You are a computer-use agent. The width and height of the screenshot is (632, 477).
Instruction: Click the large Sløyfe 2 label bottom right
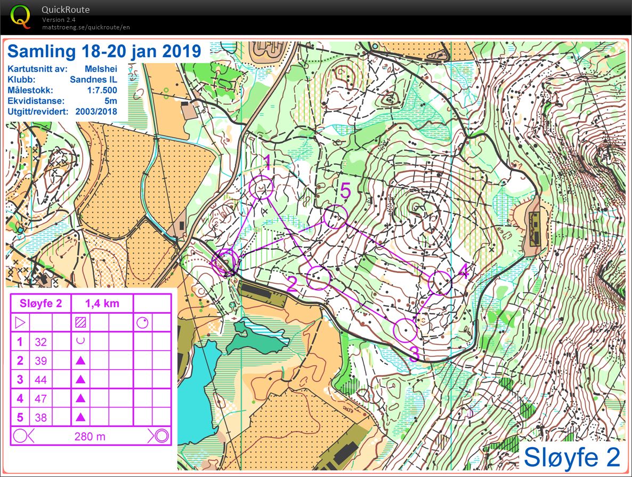tap(572, 457)
